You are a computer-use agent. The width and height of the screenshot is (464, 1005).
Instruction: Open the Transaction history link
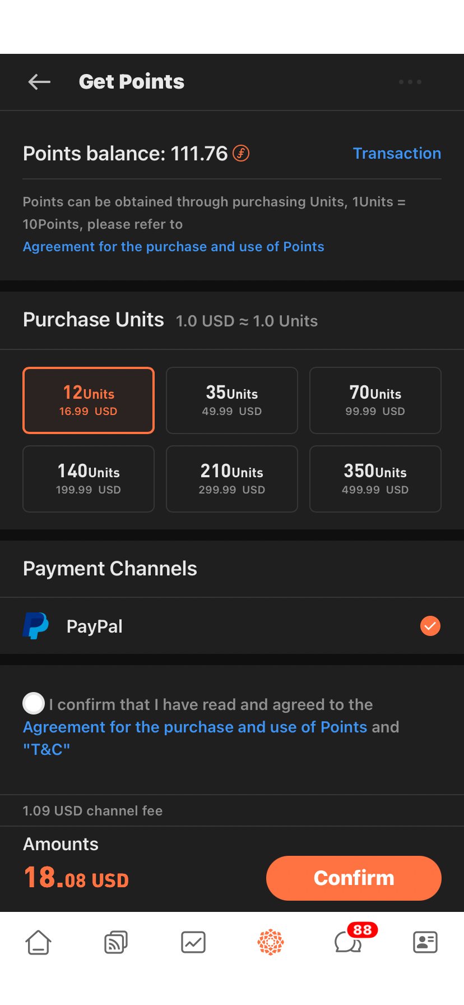point(397,153)
